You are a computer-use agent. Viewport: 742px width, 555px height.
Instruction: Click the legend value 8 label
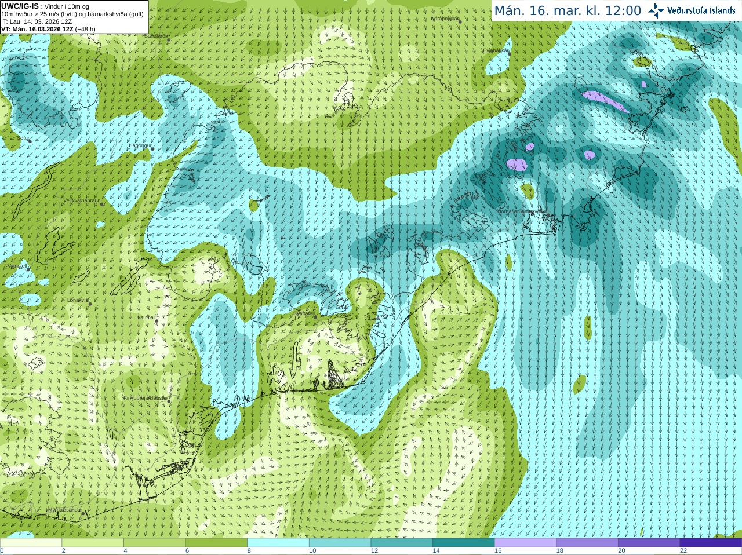coord(249,551)
